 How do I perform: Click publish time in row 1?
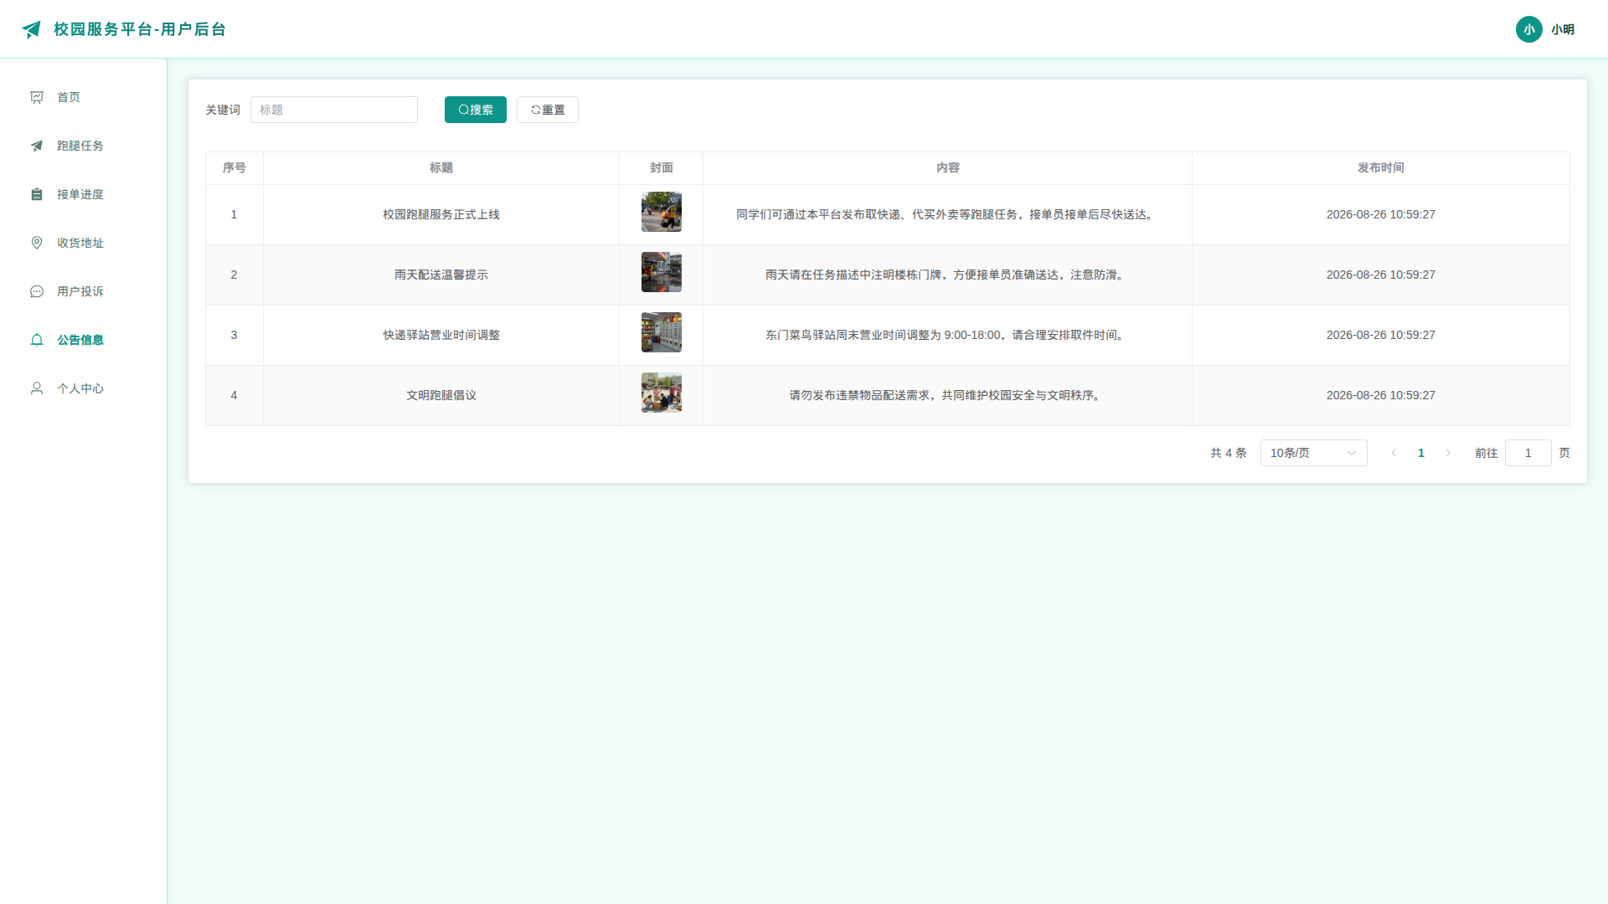(1381, 214)
